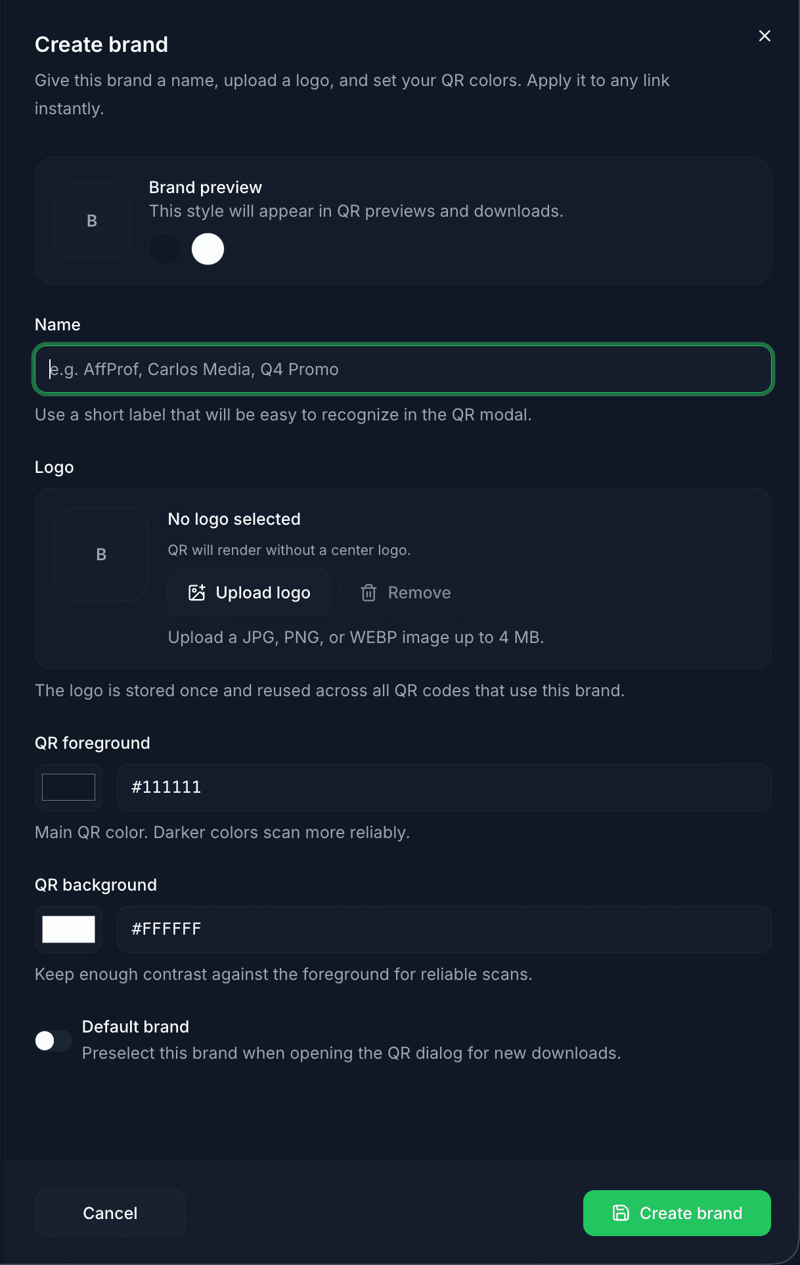This screenshot has width=800, height=1265.
Task: Select the dark preview color circle
Action: click(165, 249)
